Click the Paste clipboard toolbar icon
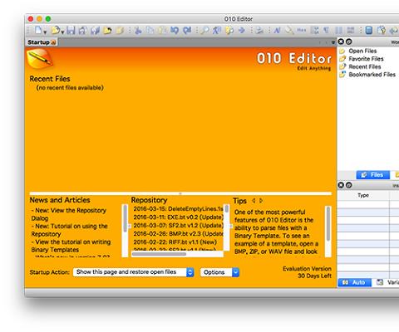Screen dimensions: 399x332 click(162, 30)
